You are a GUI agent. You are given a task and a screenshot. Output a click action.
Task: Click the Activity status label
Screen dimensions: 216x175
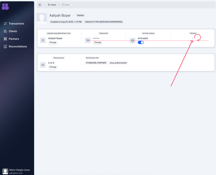(x=148, y=33)
